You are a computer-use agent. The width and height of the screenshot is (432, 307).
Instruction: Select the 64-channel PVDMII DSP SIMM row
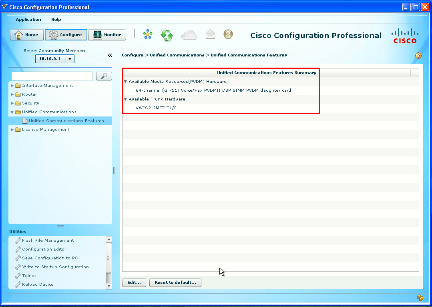click(271, 90)
